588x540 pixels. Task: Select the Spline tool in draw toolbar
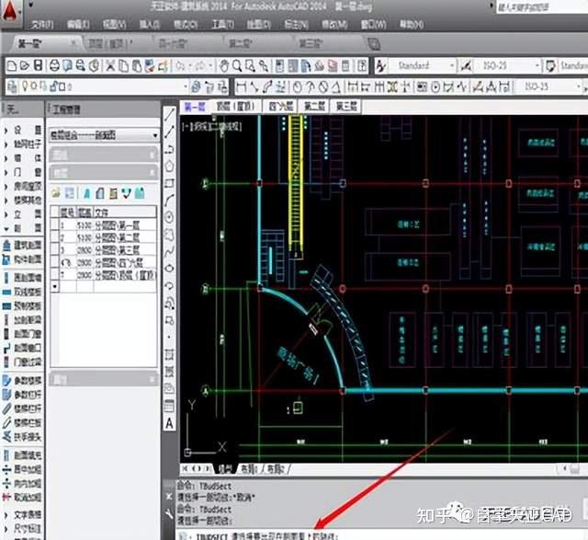tap(169, 251)
